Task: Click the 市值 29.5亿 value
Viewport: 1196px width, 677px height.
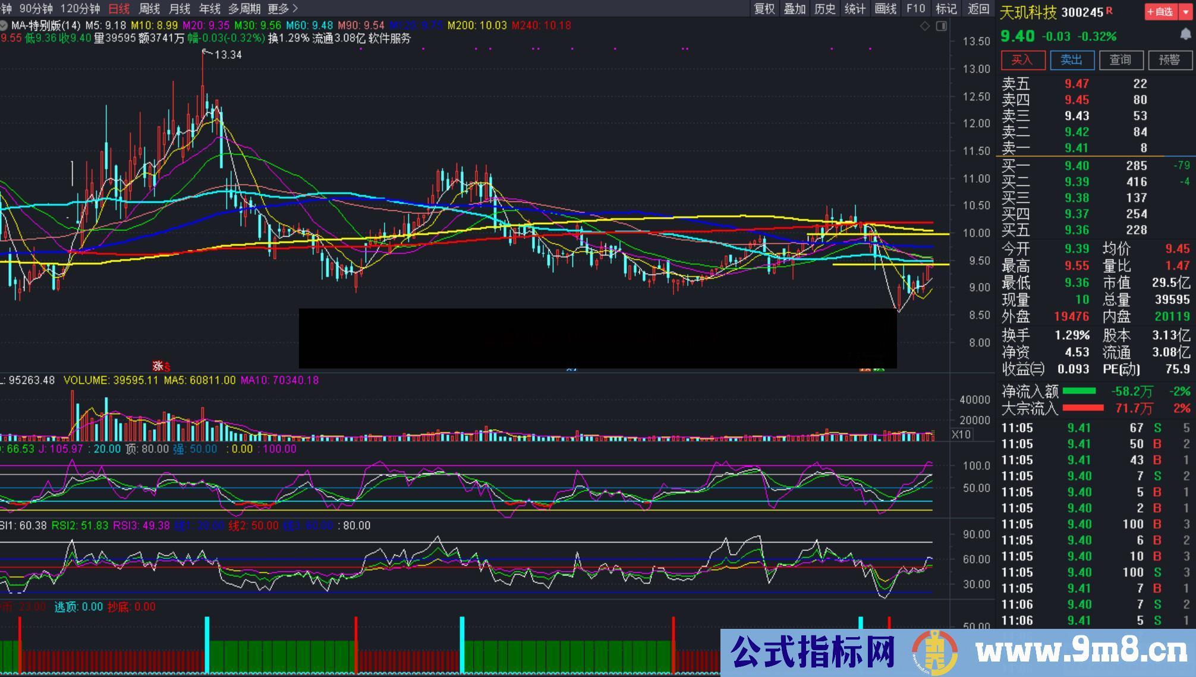Action: (1171, 283)
